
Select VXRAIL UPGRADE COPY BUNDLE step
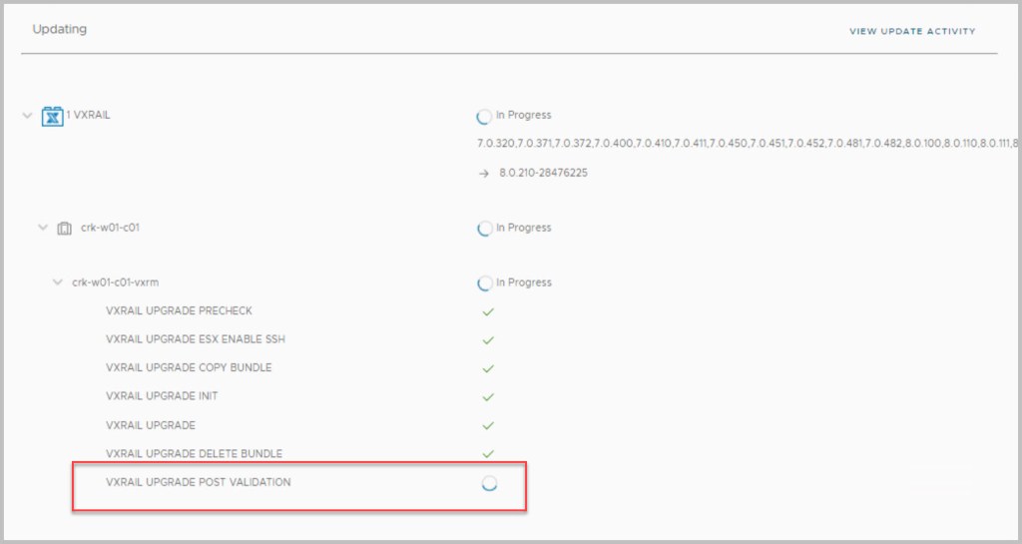[189, 368]
